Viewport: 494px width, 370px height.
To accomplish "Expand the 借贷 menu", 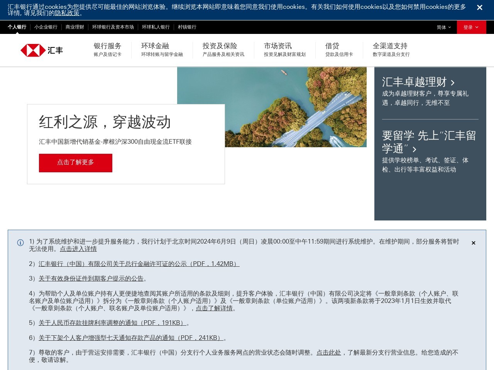I will coord(339,50).
